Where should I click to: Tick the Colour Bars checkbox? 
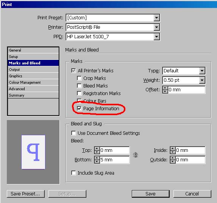click(79, 100)
